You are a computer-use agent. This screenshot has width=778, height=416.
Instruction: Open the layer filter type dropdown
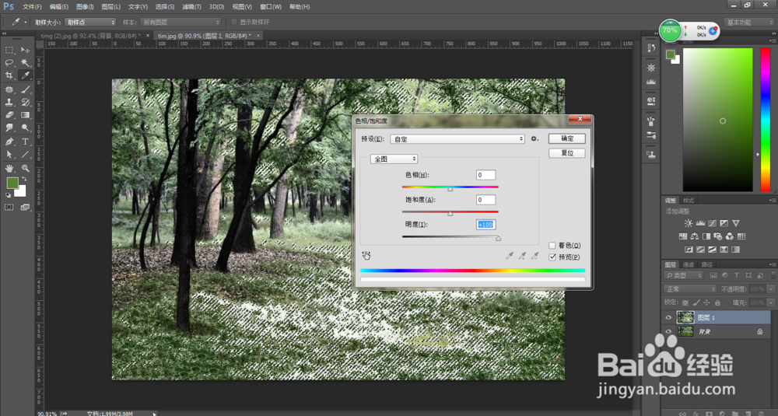(684, 275)
